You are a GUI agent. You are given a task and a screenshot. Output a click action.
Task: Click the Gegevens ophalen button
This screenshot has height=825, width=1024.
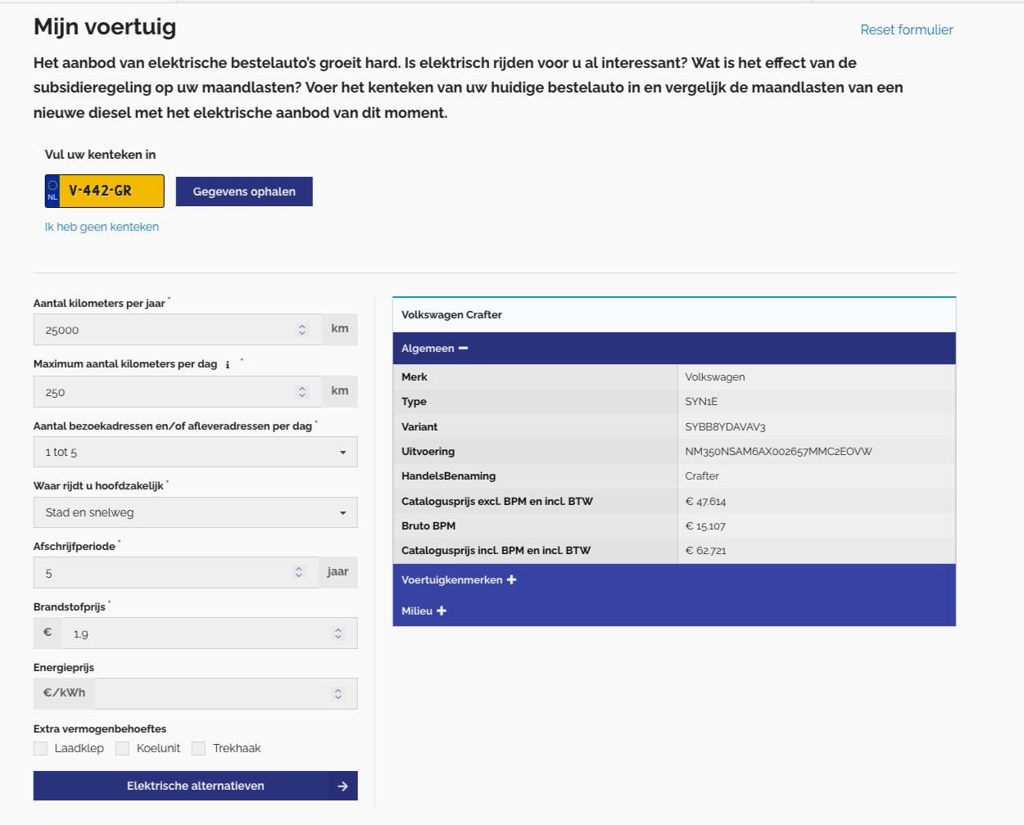[x=244, y=192]
